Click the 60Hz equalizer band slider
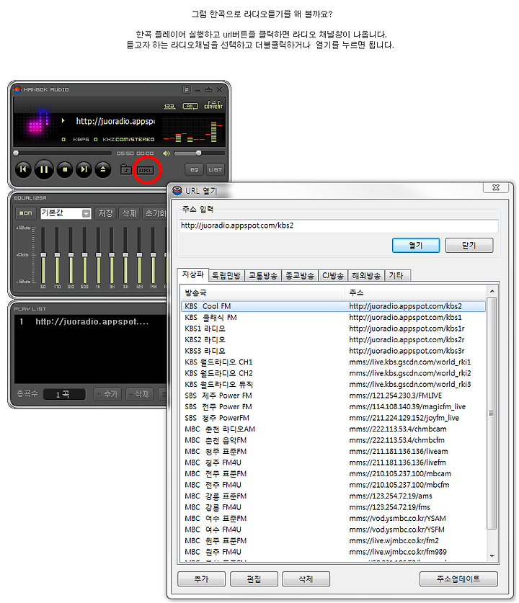519x603 pixels. point(43,255)
